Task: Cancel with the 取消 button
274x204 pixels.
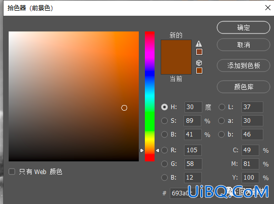Action: (x=243, y=45)
